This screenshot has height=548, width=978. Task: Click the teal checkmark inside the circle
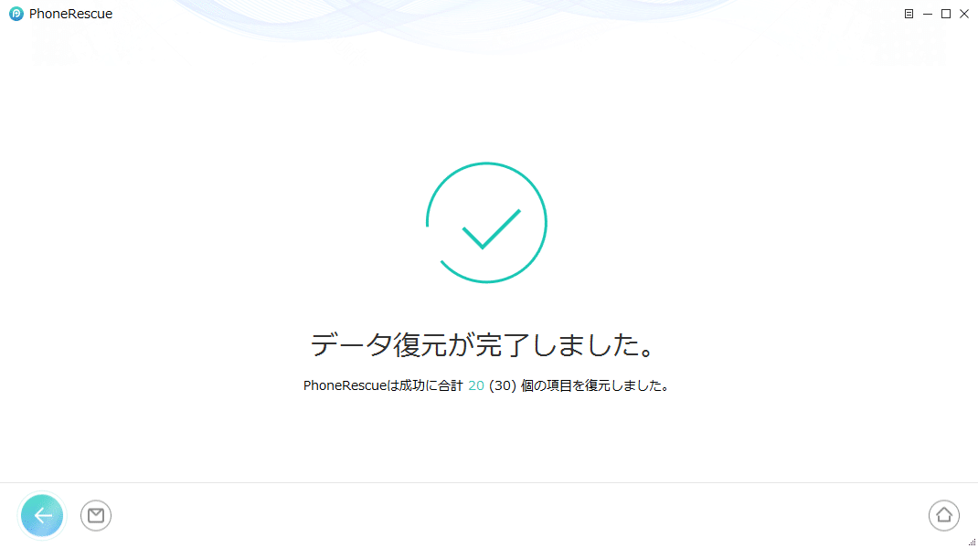pyautogui.click(x=491, y=229)
